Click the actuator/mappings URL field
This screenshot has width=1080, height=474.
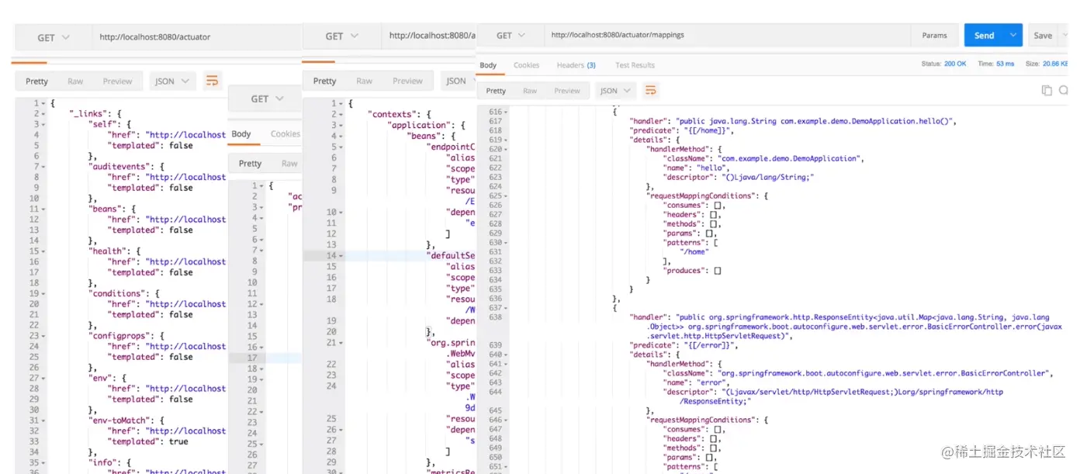[728, 35]
